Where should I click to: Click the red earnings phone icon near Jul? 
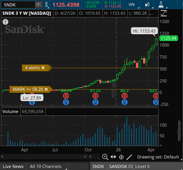point(66,96)
